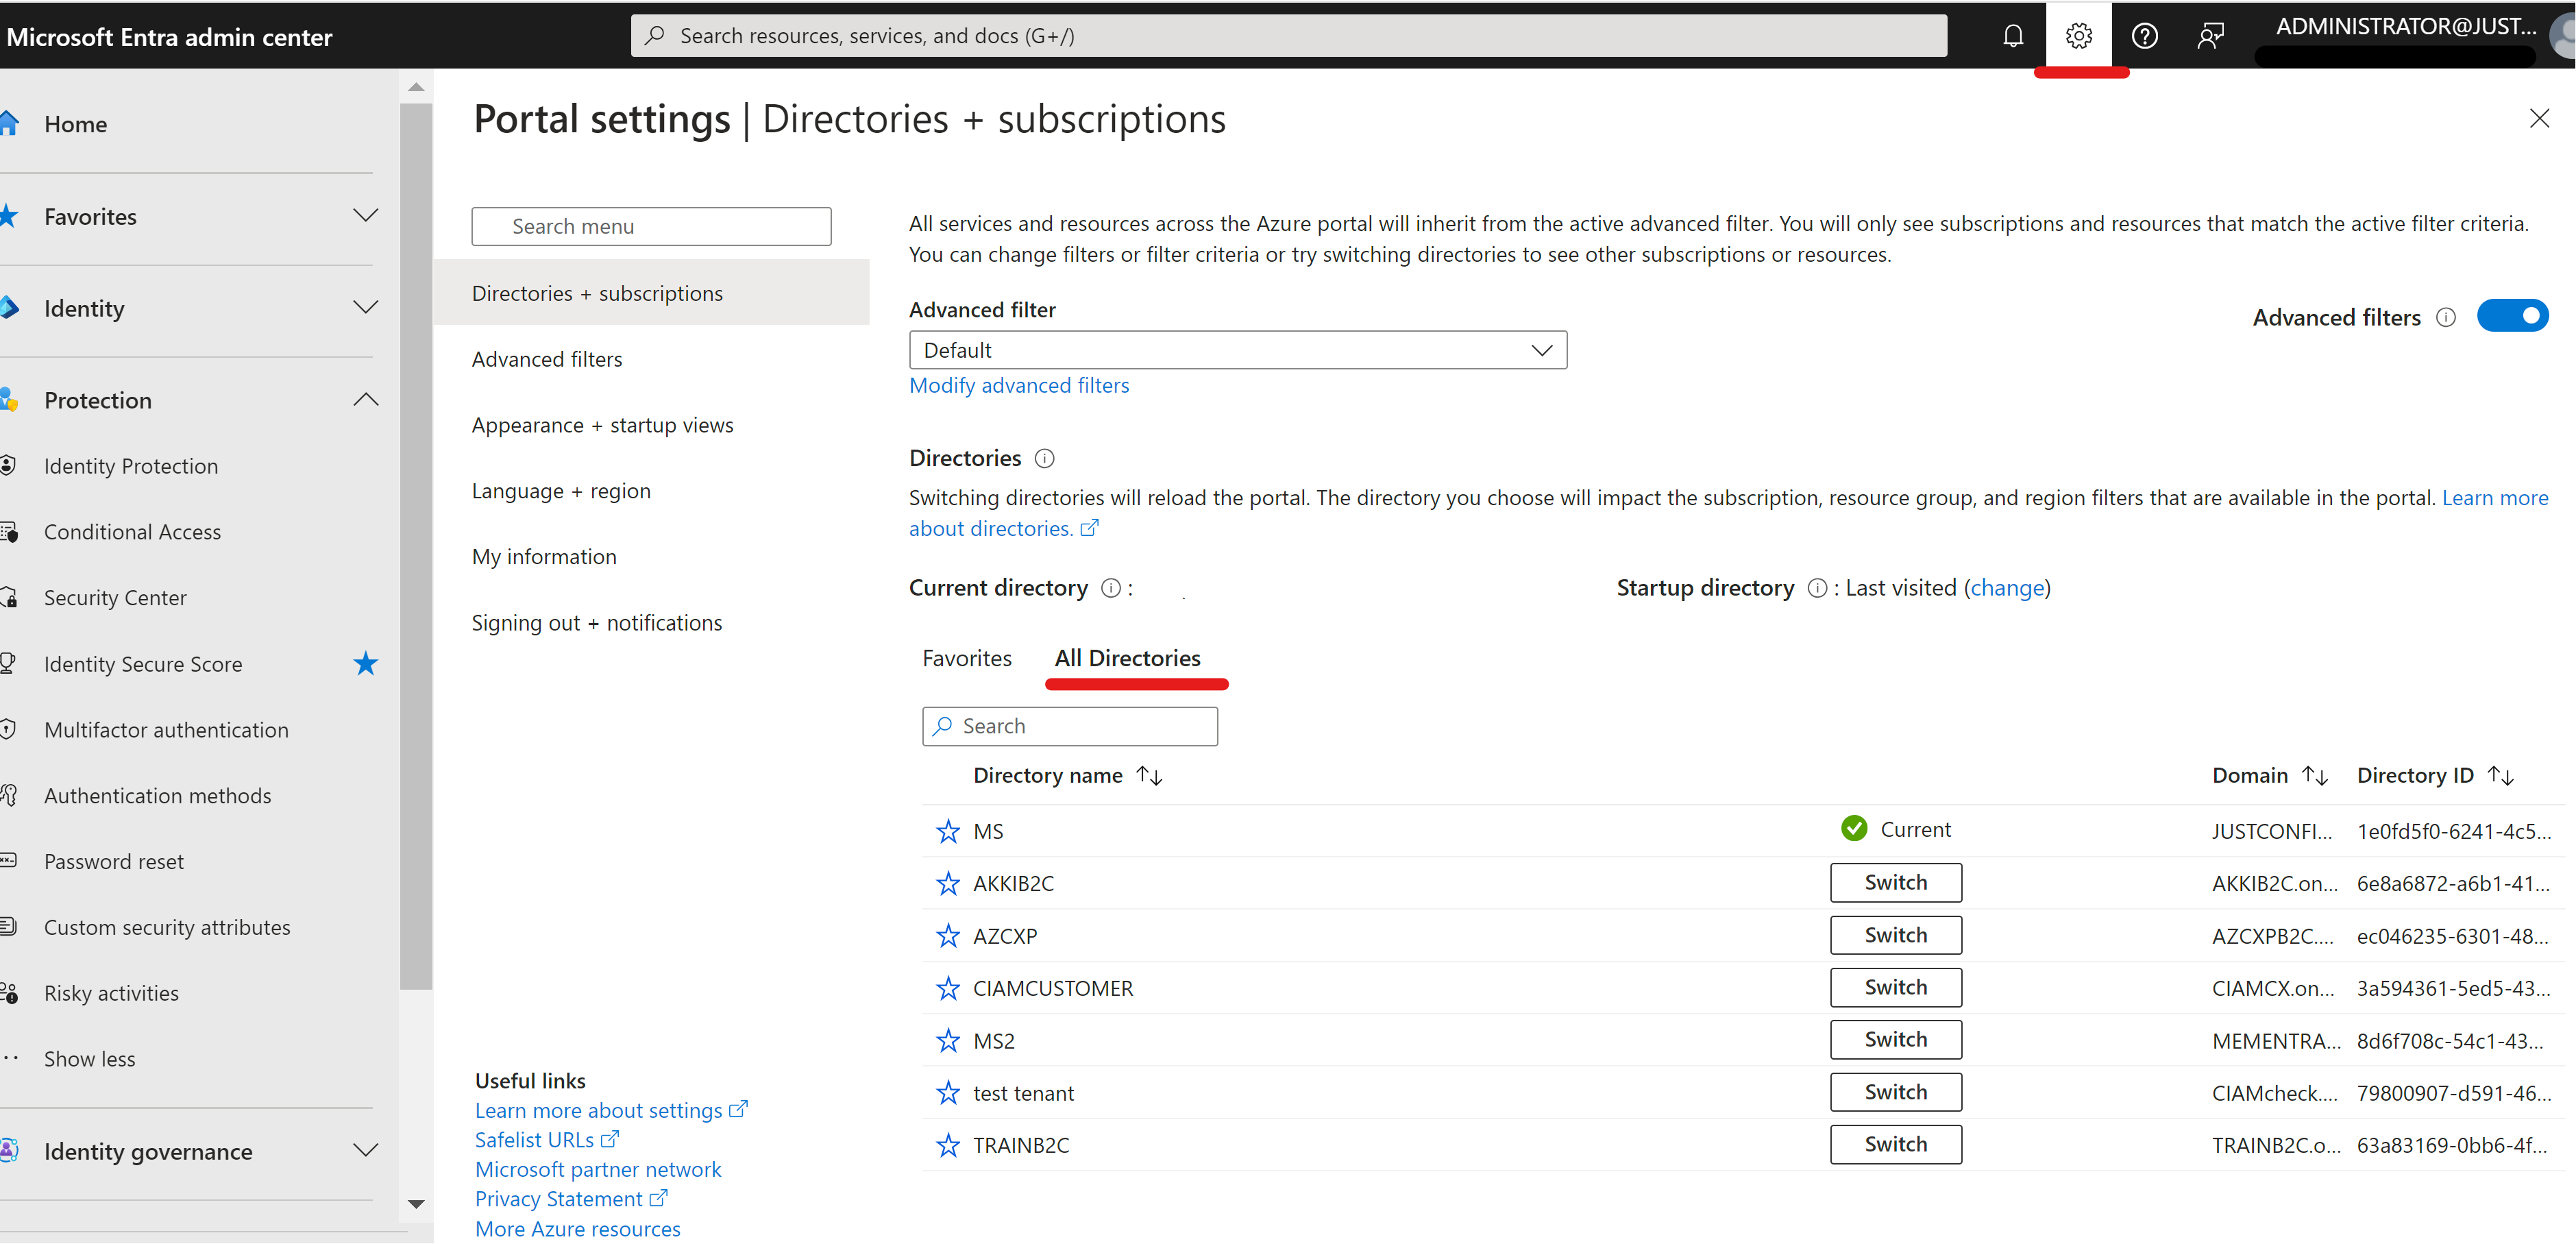This screenshot has width=2576, height=1244.
Task: Switch to the Favorites directories tab
Action: tap(966, 658)
